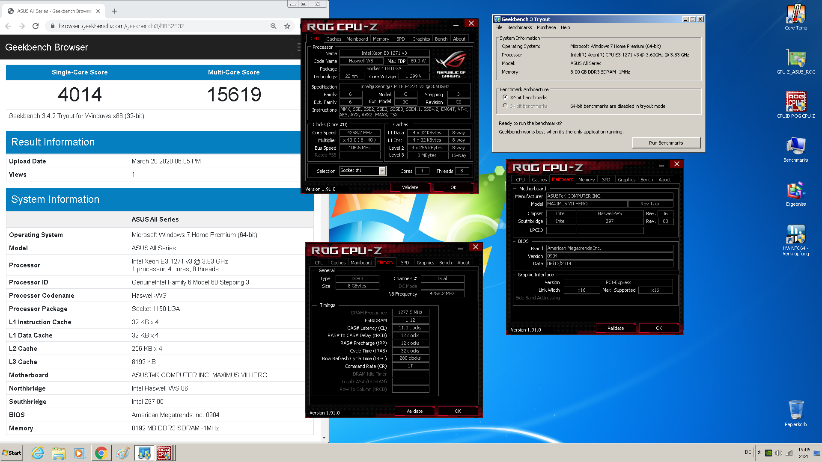Open Graphics tab in Memory CPU-Z window

(x=425, y=263)
